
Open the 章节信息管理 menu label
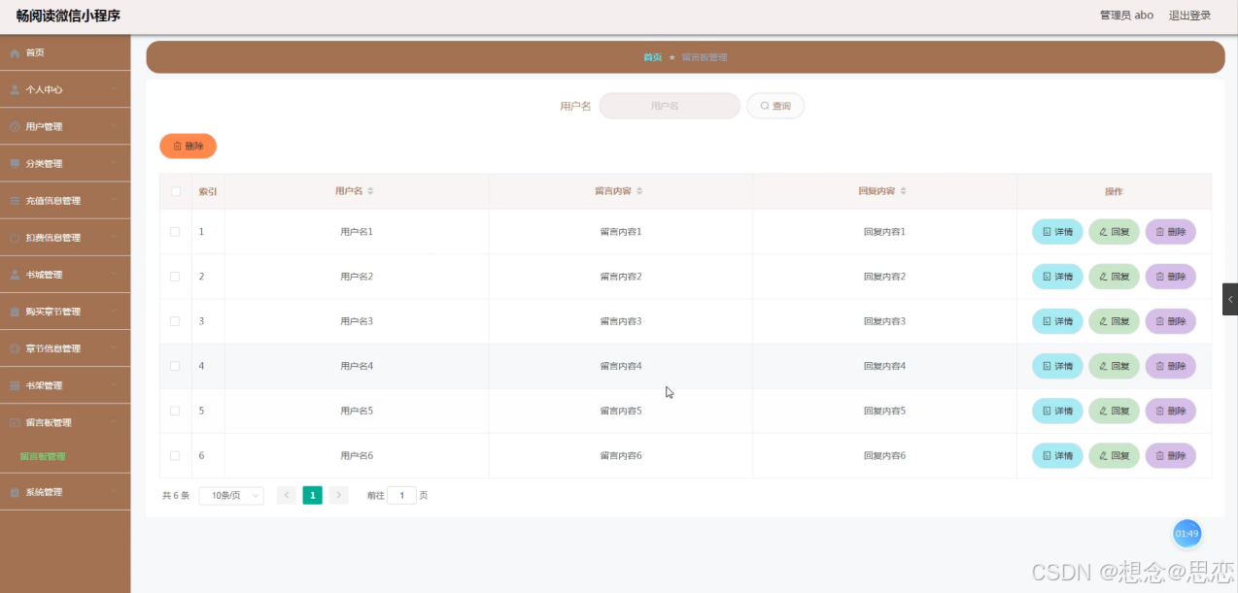53,348
